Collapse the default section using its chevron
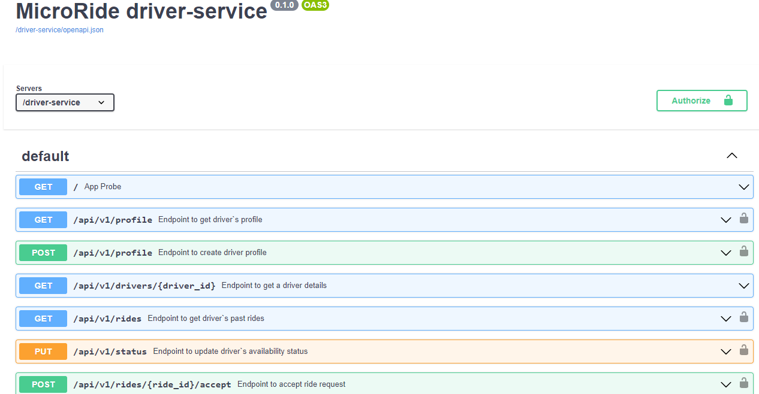759x394 pixels. tap(732, 156)
